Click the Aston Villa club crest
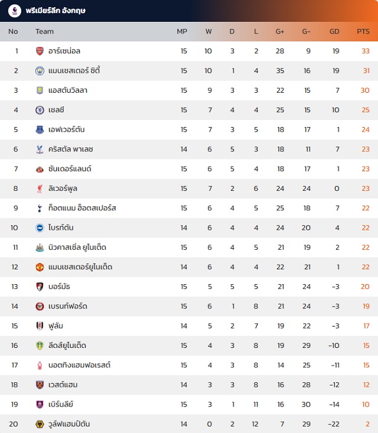378x433 pixels. (x=40, y=90)
